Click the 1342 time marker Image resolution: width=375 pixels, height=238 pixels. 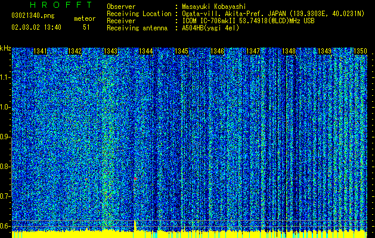75,51
